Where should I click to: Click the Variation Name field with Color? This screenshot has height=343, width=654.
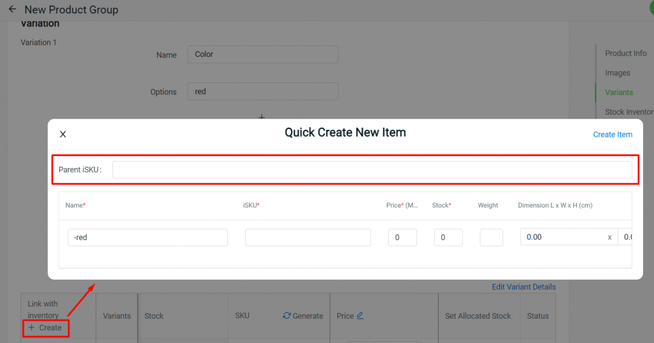coord(262,54)
